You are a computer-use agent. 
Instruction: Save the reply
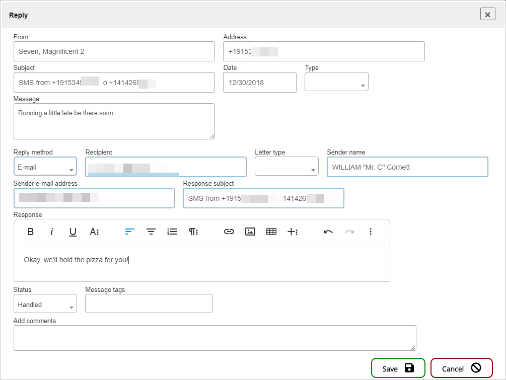[398, 368]
